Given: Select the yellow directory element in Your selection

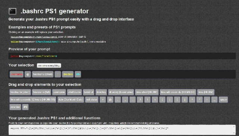Looking at the screenshot, I should (x=68, y=74).
